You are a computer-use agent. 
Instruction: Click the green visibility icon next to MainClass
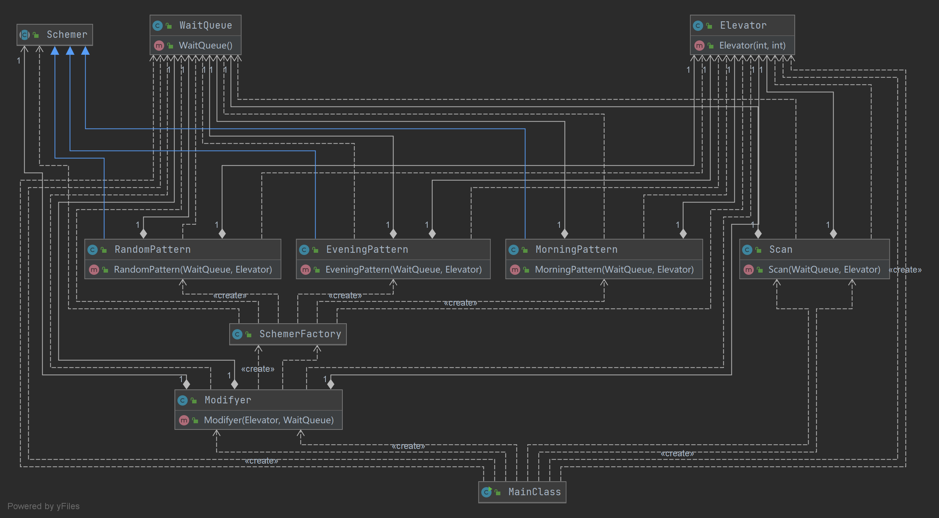click(x=498, y=492)
